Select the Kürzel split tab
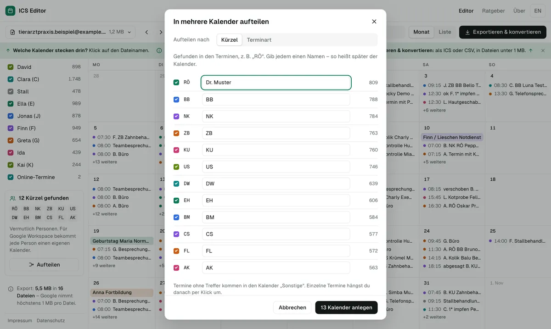Image resolution: width=551 pixels, height=329 pixels. (230, 40)
